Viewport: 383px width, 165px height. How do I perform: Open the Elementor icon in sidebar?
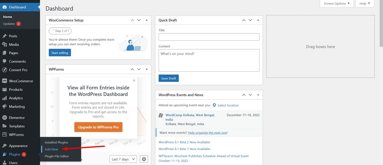tap(4, 118)
